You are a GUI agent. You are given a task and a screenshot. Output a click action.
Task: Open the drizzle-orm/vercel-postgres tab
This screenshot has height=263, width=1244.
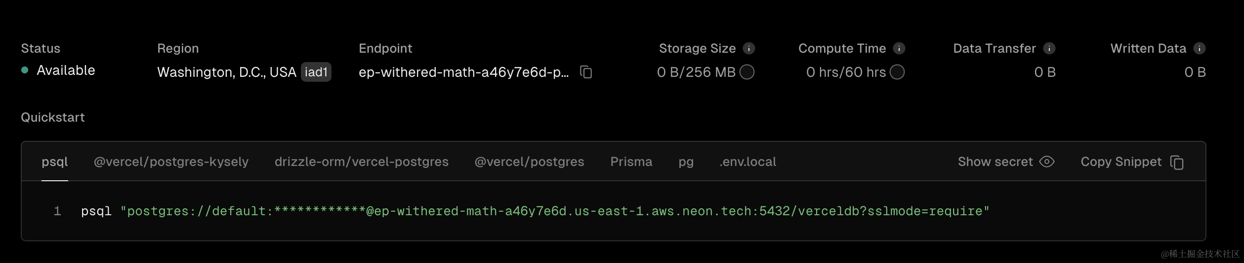tap(361, 162)
